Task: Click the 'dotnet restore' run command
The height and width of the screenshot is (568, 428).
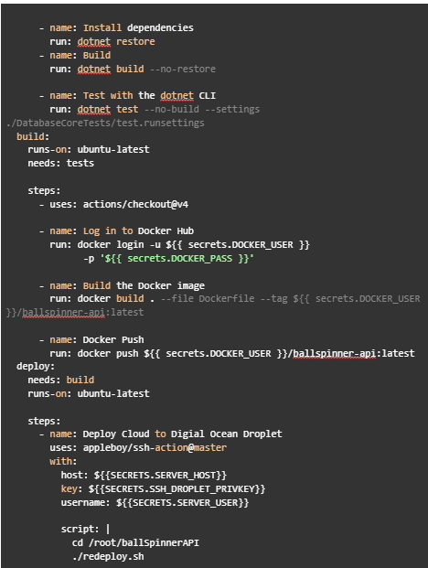Action: [x=116, y=42]
